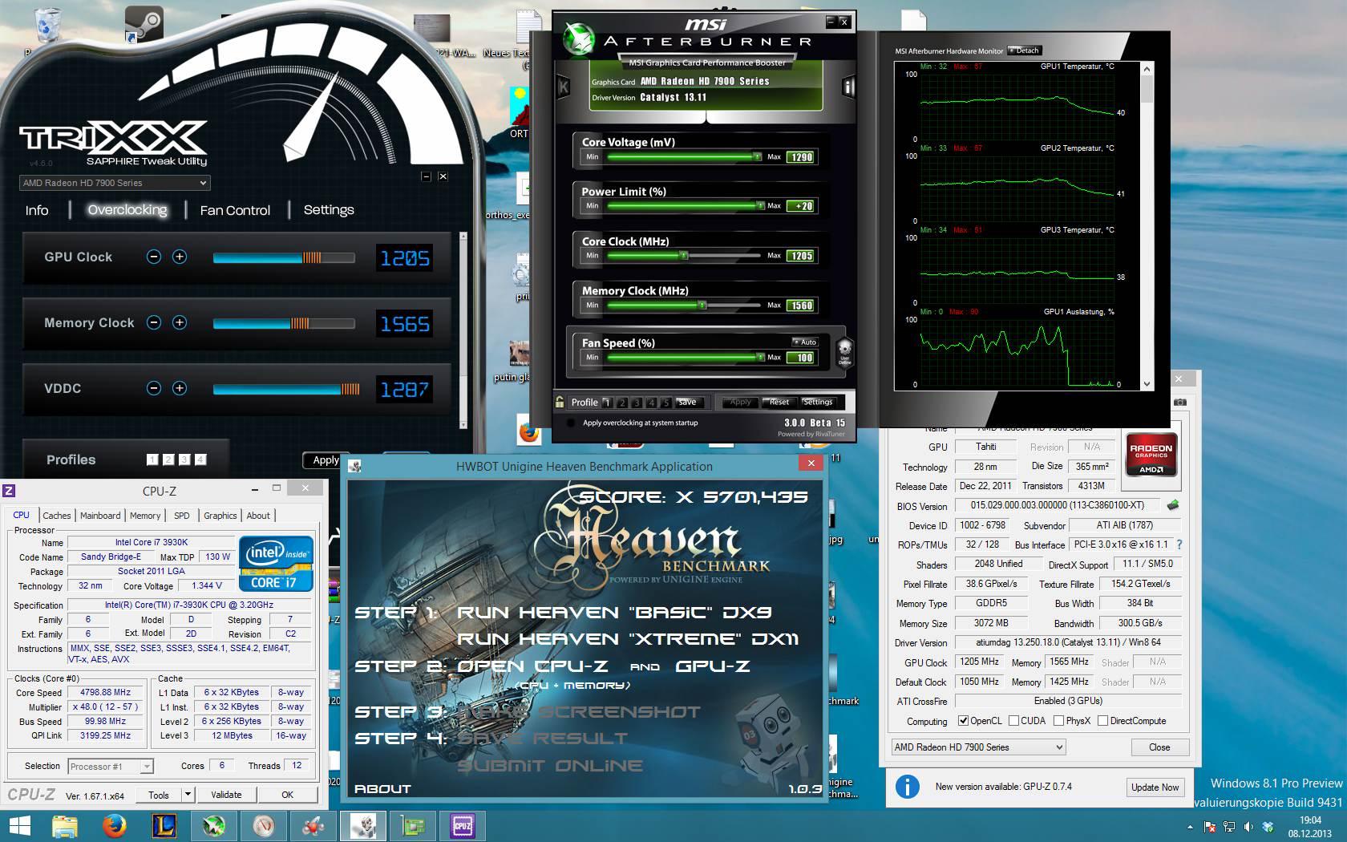Click the Afterburner Core Voltage slider
This screenshot has height=842, width=1347.
[684, 156]
